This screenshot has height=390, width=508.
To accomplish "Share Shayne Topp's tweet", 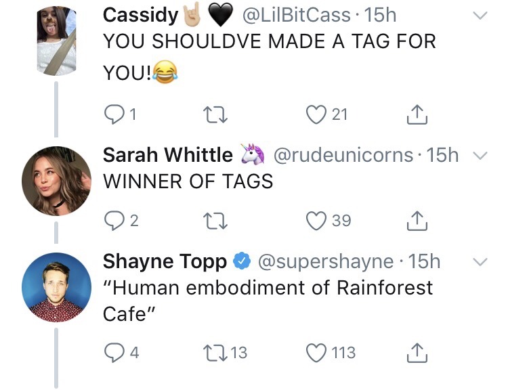I will click(415, 353).
